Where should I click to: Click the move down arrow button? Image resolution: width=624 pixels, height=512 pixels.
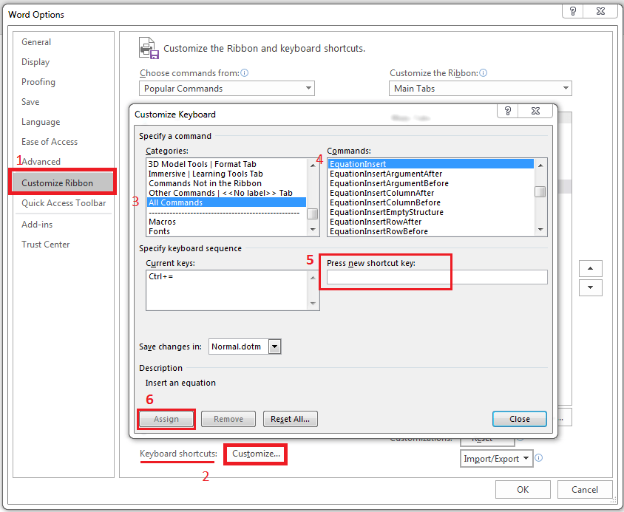tap(590, 287)
